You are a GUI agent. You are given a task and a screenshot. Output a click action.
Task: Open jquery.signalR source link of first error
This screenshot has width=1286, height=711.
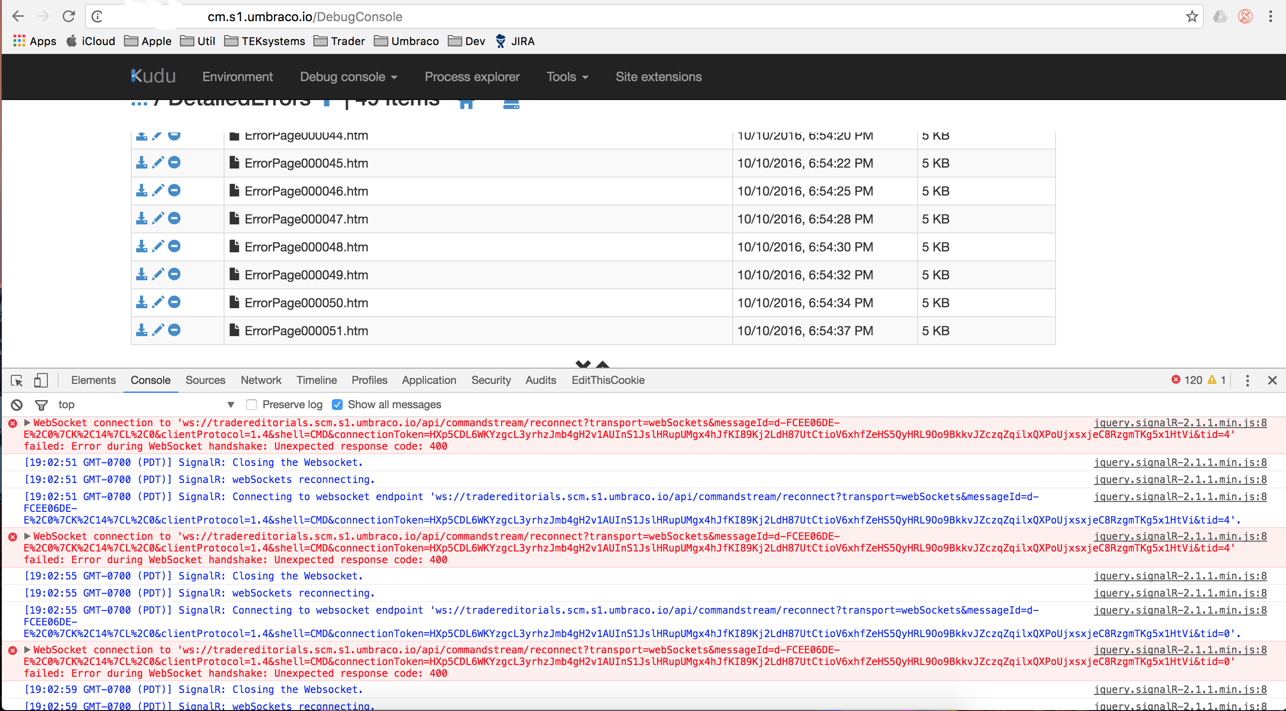click(x=1180, y=423)
